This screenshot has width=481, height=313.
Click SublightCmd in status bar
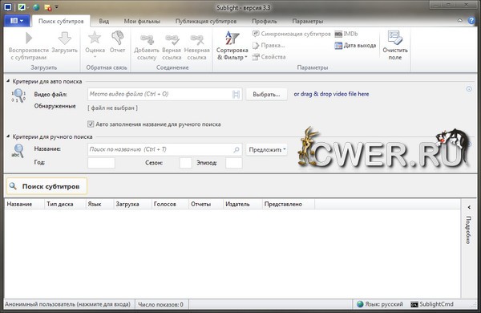pyautogui.click(x=432, y=304)
